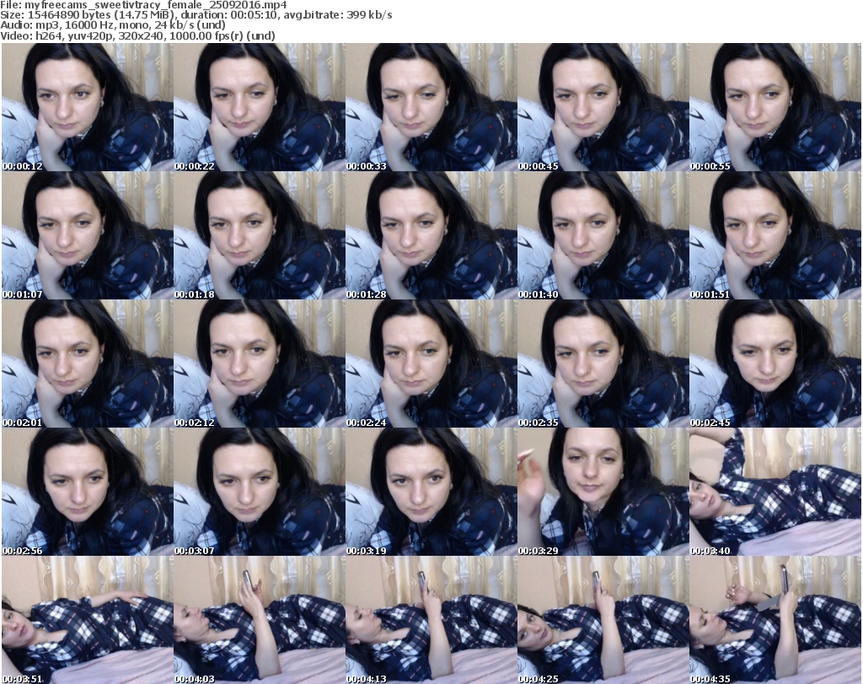Pick the 00:02:45 video frame

[x=775, y=364]
